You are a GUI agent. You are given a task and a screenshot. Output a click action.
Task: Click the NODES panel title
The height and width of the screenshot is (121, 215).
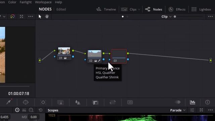pos(45,9)
